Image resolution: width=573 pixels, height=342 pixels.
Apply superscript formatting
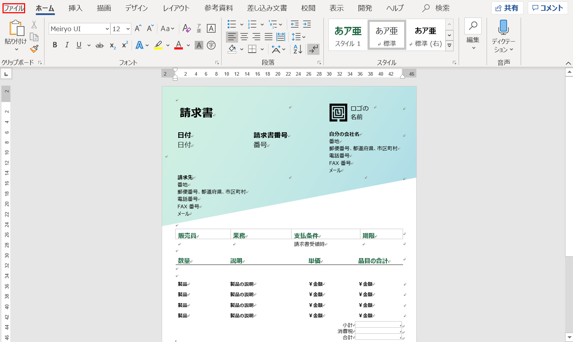125,45
